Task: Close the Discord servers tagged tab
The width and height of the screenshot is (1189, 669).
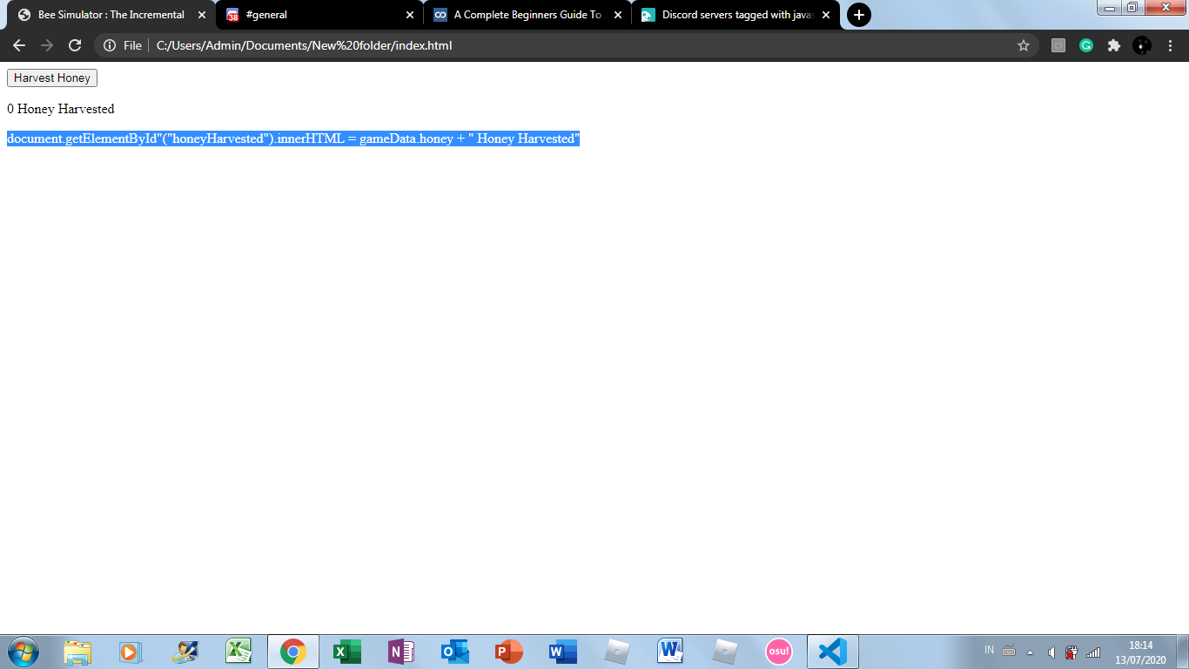Action: (826, 15)
